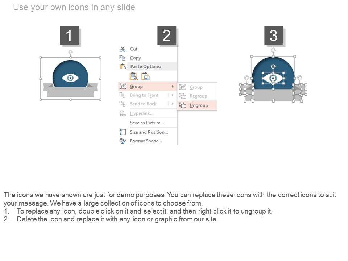Click the Copy icon in context menu
The height and width of the screenshot is (261, 348).
pos(123,58)
